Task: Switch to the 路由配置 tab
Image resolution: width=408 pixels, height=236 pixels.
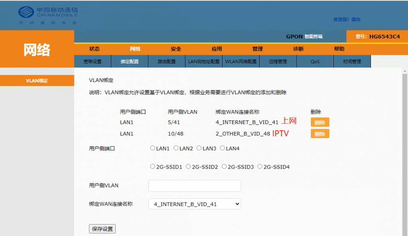Action: point(167,62)
